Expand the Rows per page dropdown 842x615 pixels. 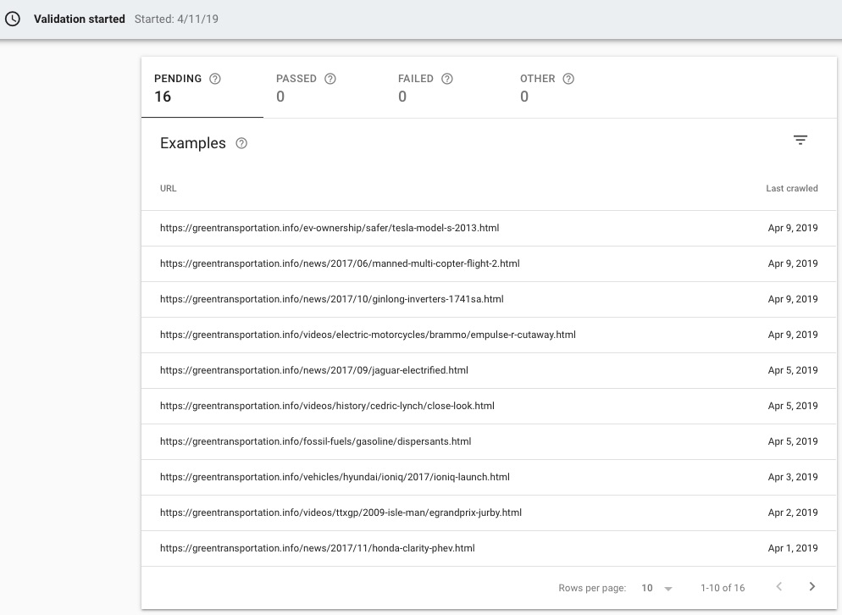tap(656, 588)
